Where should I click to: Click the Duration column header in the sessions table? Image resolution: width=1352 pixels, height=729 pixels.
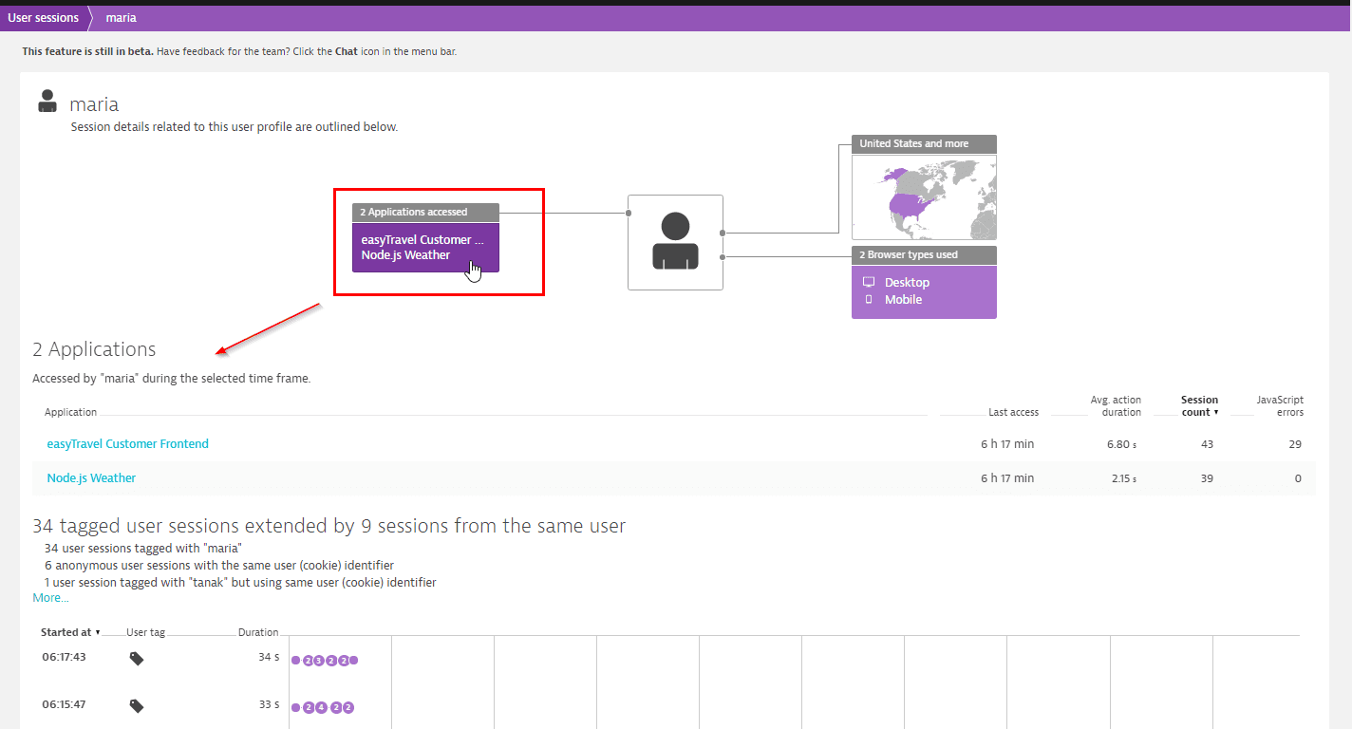click(258, 632)
